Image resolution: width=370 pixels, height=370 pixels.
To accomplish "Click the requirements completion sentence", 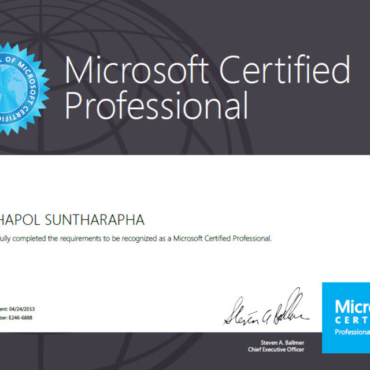I will point(136,239).
